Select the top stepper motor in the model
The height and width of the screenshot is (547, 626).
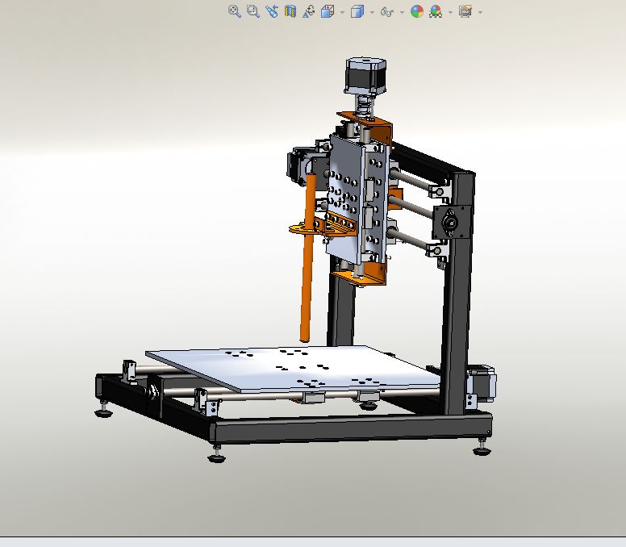pyautogui.click(x=365, y=76)
